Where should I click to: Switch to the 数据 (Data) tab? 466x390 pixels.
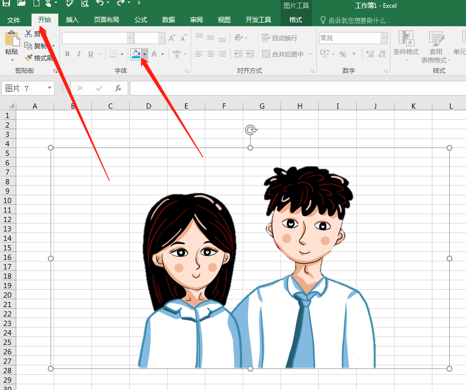pos(169,20)
